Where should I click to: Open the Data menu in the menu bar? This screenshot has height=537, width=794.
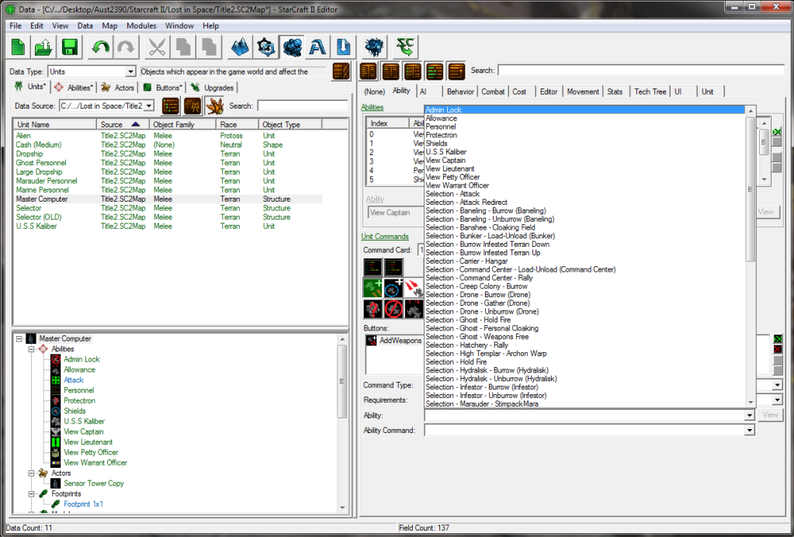(85, 26)
